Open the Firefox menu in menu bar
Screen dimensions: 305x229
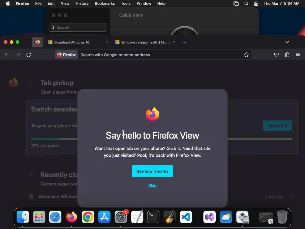point(22,4)
